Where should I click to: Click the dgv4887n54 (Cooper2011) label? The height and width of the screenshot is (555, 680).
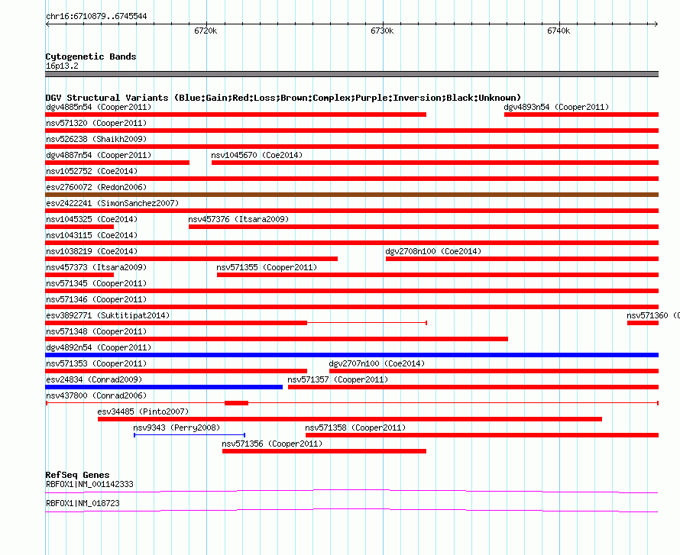point(99,155)
